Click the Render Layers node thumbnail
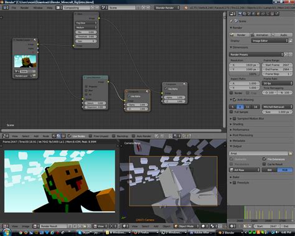Screen dimensions: 295x236 pyautogui.click(x=25, y=61)
